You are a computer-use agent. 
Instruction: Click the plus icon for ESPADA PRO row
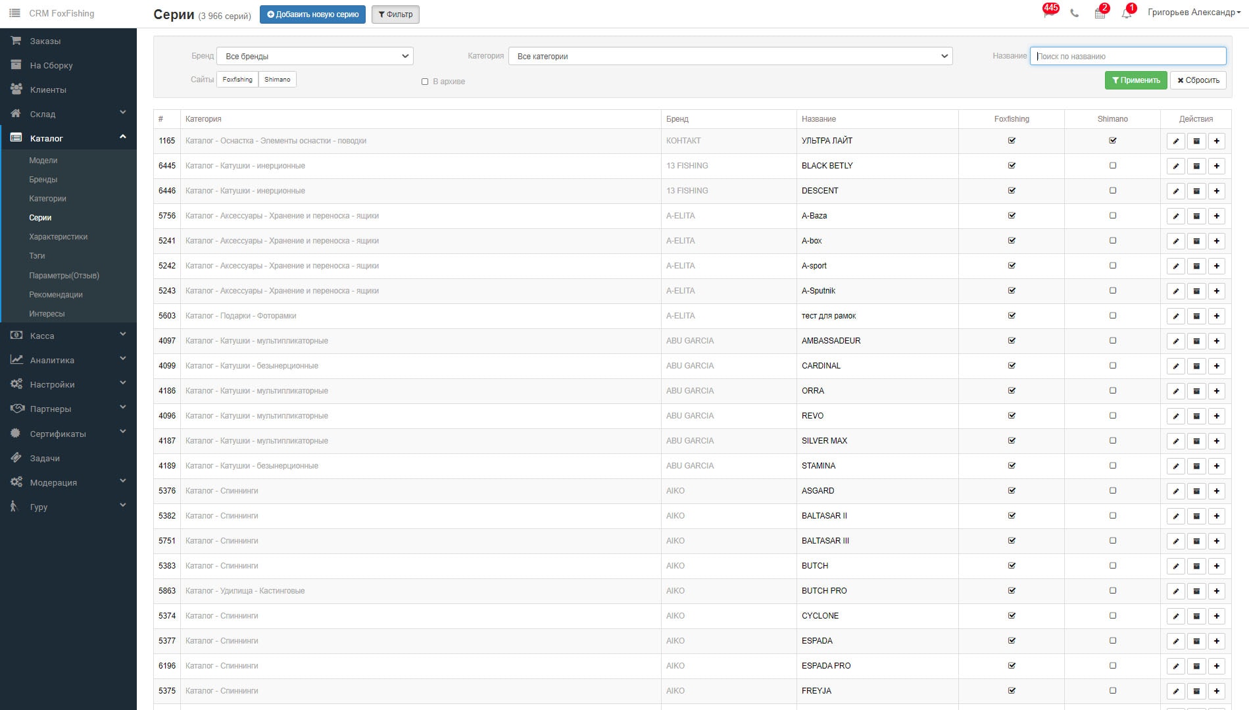(x=1217, y=666)
